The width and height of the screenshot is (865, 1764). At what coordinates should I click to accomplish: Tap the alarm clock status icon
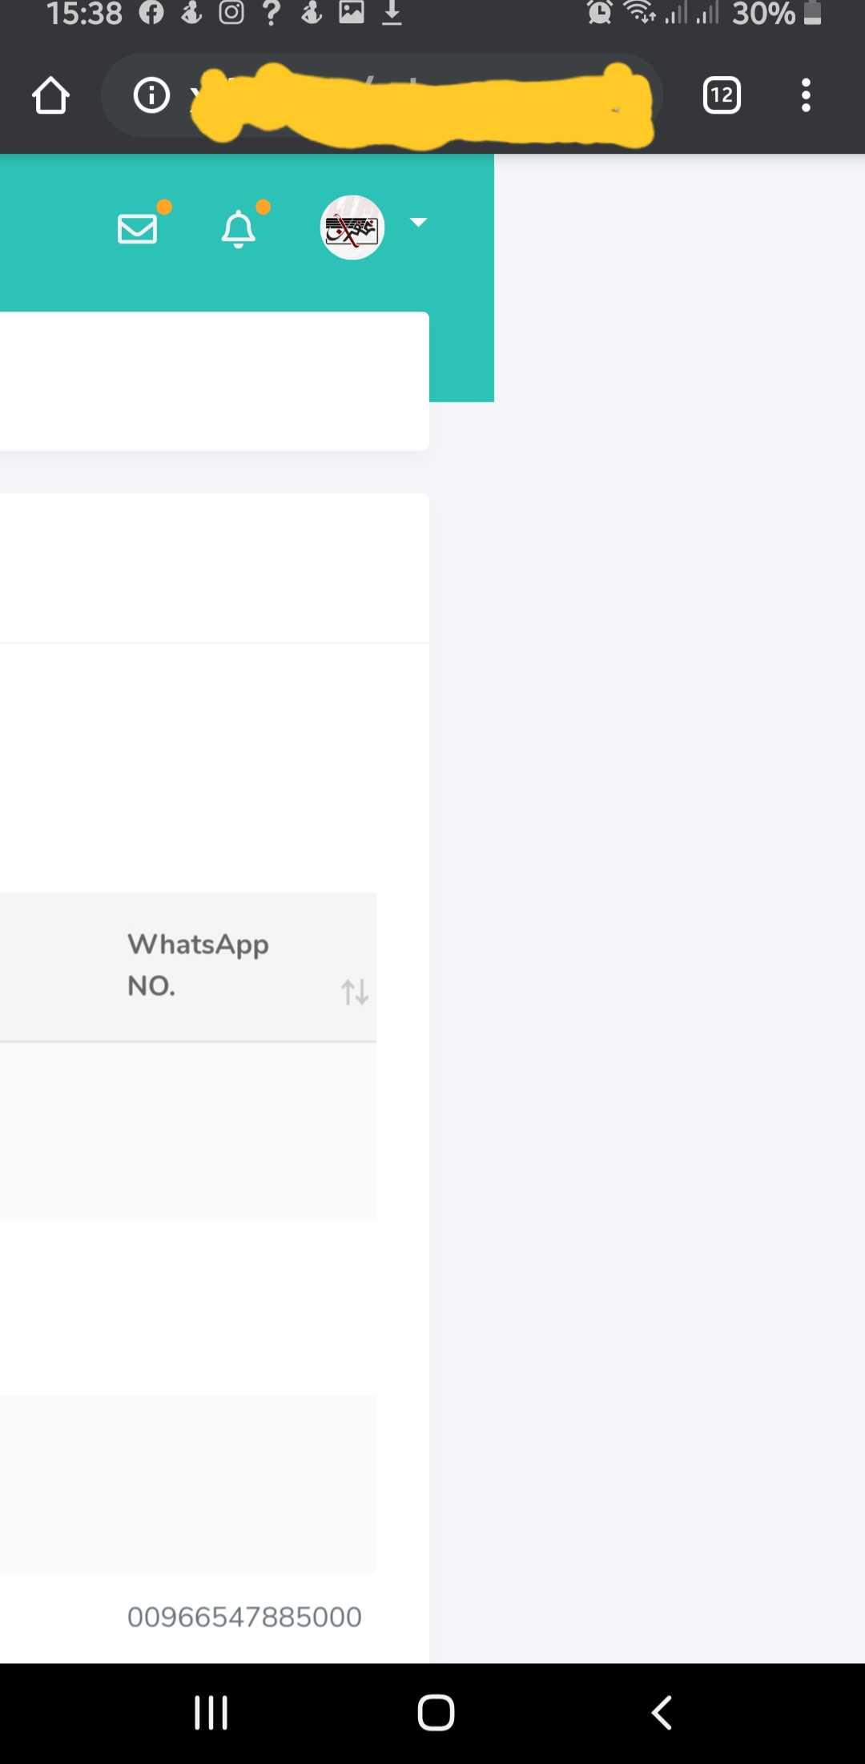[x=597, y=13]
